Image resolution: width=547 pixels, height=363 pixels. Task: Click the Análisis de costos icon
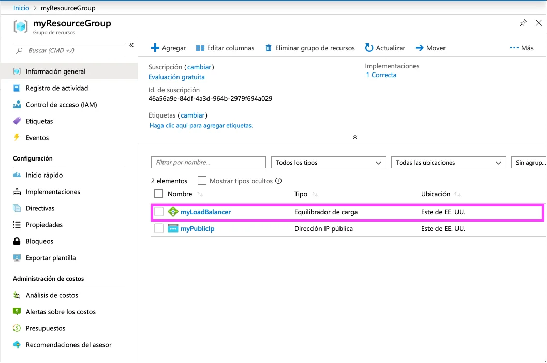pyautogui.click(x=17, y=295)
